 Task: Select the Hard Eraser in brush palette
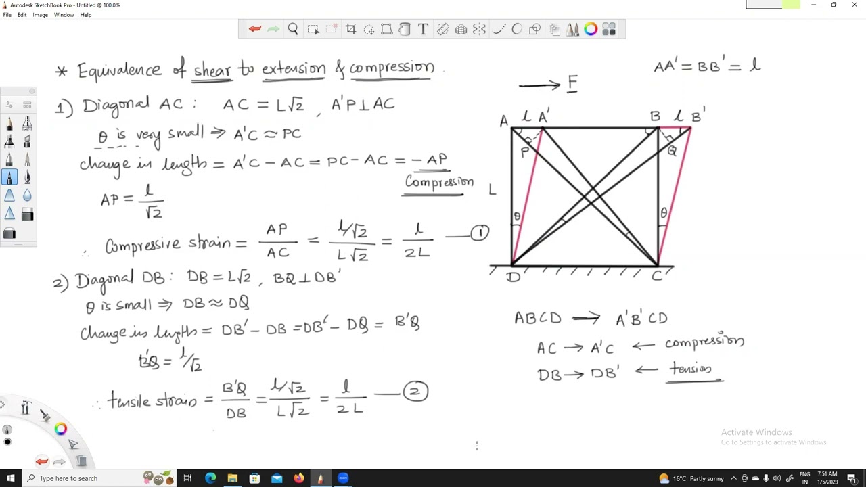coord(27,214)
